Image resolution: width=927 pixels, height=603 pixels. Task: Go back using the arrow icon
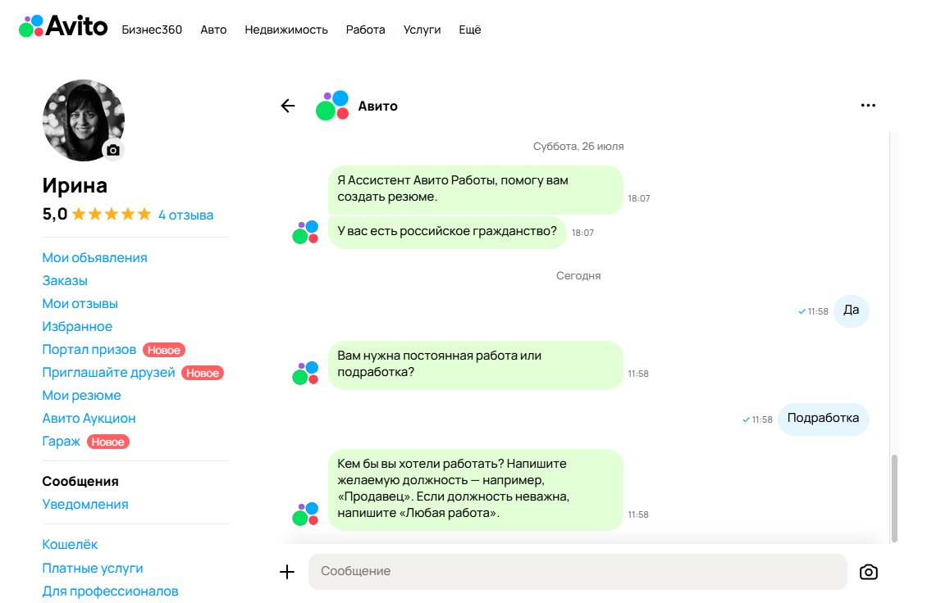(287, 106)
